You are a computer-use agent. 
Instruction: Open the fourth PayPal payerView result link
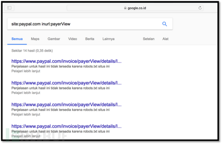point(66,126)
